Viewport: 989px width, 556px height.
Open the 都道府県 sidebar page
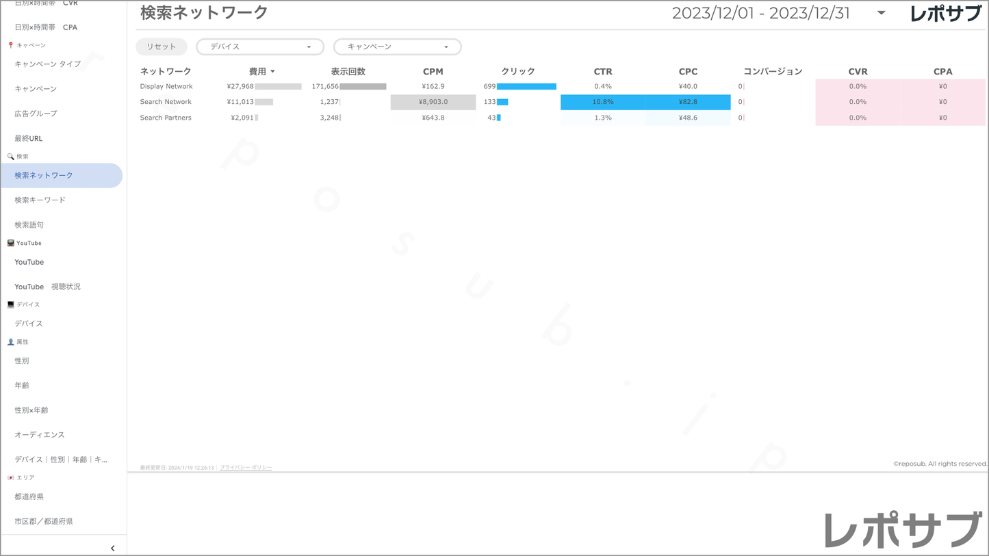click(29, 497)
